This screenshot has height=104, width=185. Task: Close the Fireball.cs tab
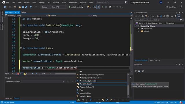pyautogui.click(x=18, y=12)
